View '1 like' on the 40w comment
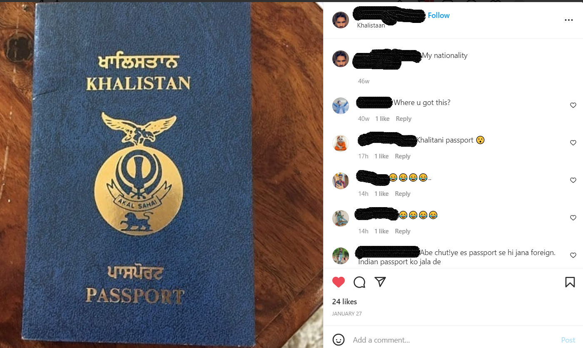Image resolution: width=583 pixels, height=348 pixels. pyautogui.click(x=382, y=119)
